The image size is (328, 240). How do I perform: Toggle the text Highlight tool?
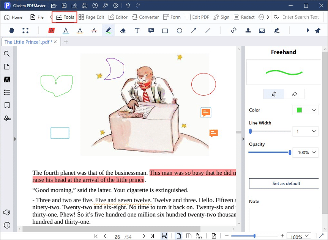tap(51, 30)
